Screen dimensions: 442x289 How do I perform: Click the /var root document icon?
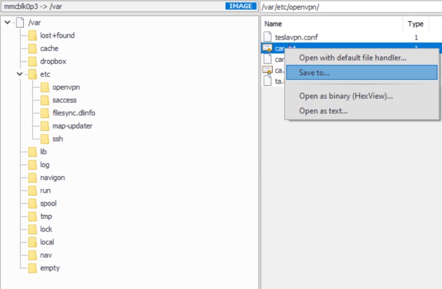click(20, 22)
